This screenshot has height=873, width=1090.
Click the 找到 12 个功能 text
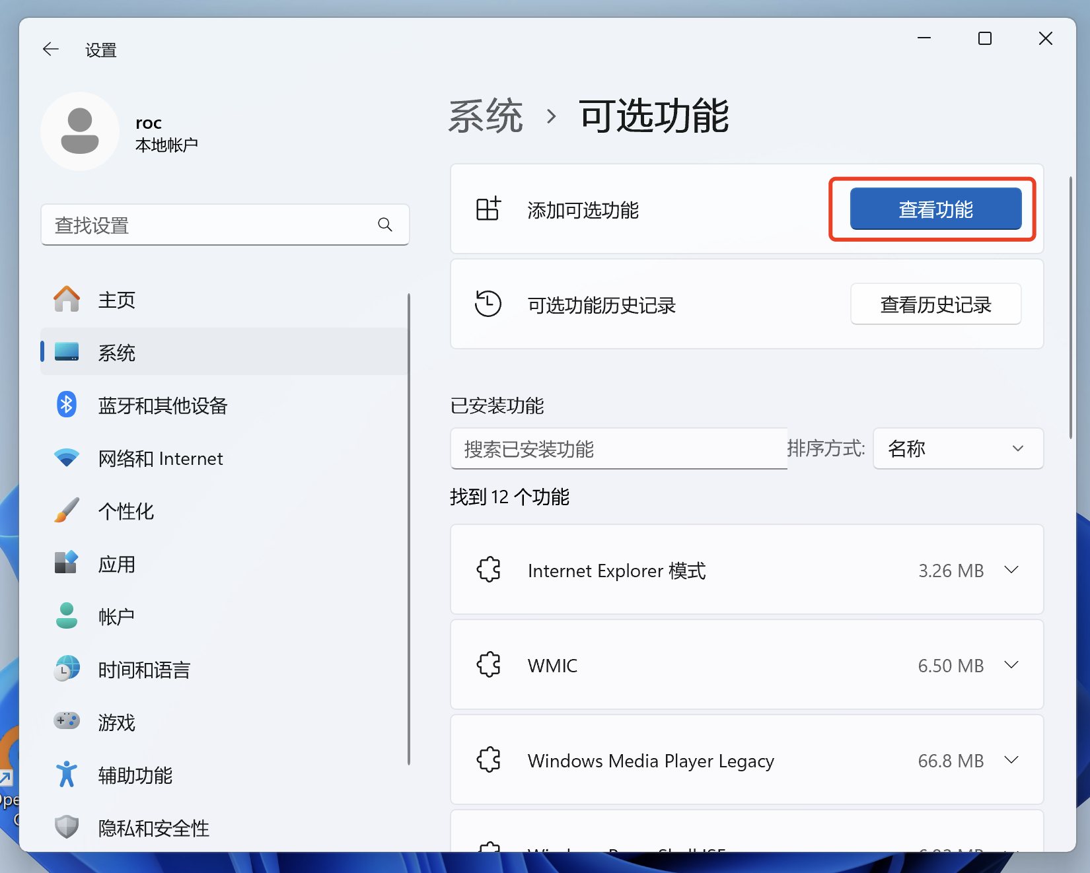coord(509,497)
